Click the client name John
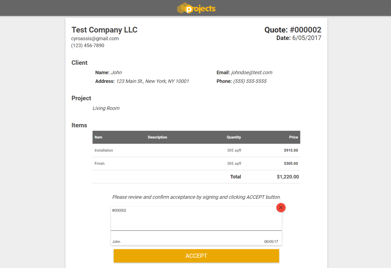 point(116,73)
